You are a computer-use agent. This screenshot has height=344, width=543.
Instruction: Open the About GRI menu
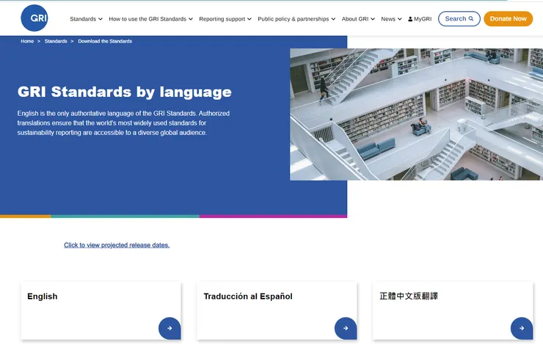pyautogui.click(x=355, y=19)
